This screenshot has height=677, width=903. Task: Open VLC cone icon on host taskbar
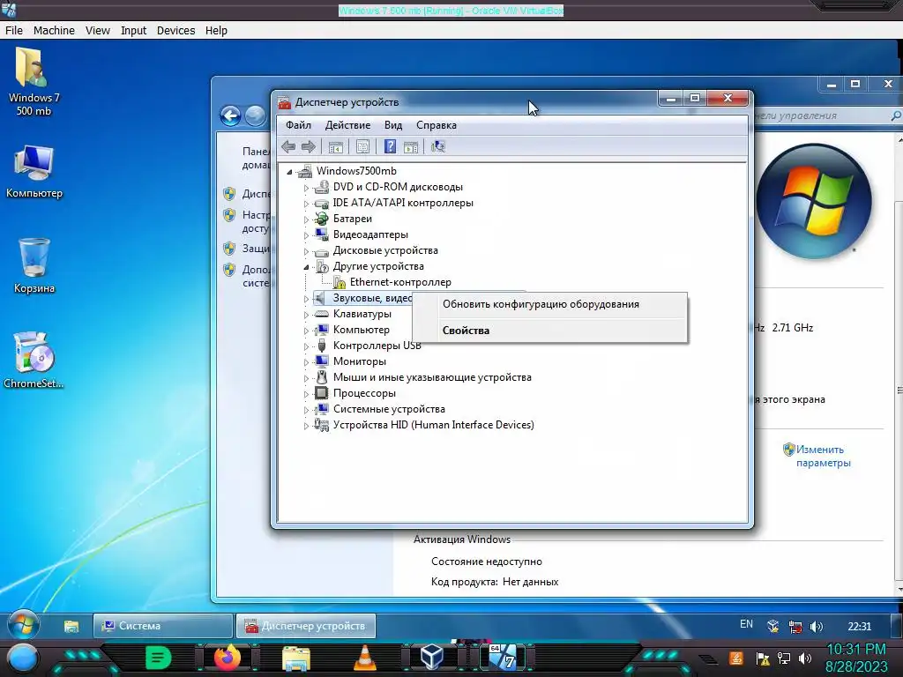pos(364,658)
